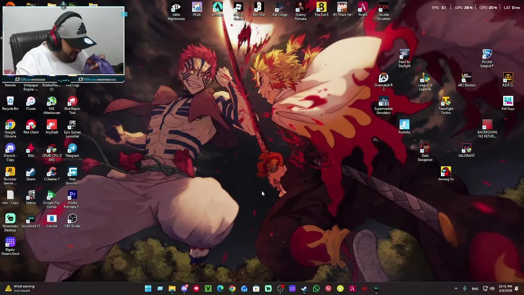This screenshot has height=295, width=524.
Task: Open the valo - Copy file
Action: 10,197
